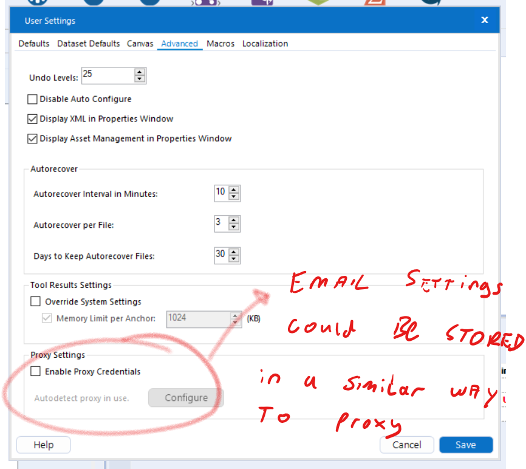The height and width of the screenshot is (469, 526).
Task: Click Configure under Proxy Settings
Action: (186, 398)
